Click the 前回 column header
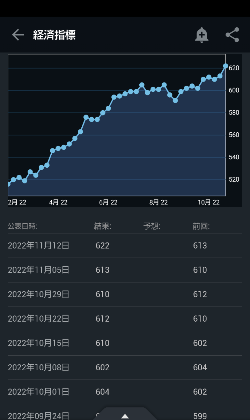Viewport: 250px width, 420px height. pyautogui.click(x=201, y=226)
